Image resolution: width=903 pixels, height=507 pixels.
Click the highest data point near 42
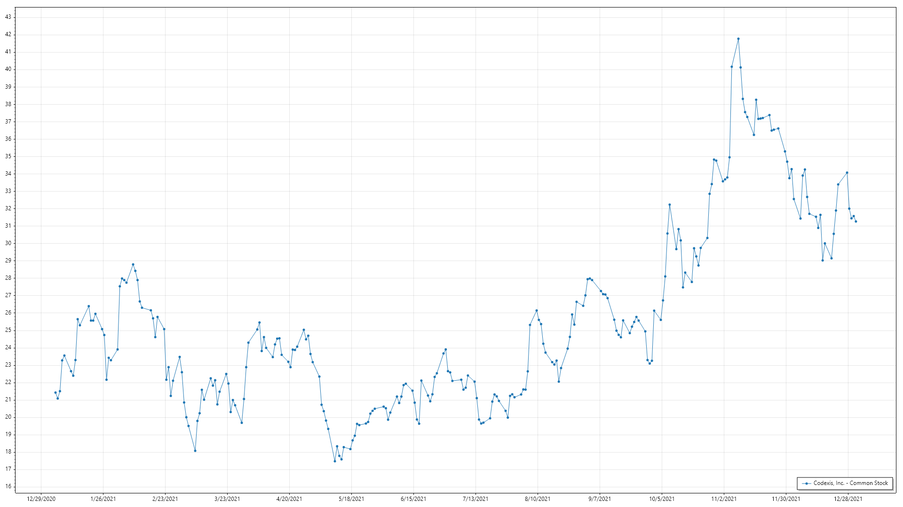(x=738, y=39)
